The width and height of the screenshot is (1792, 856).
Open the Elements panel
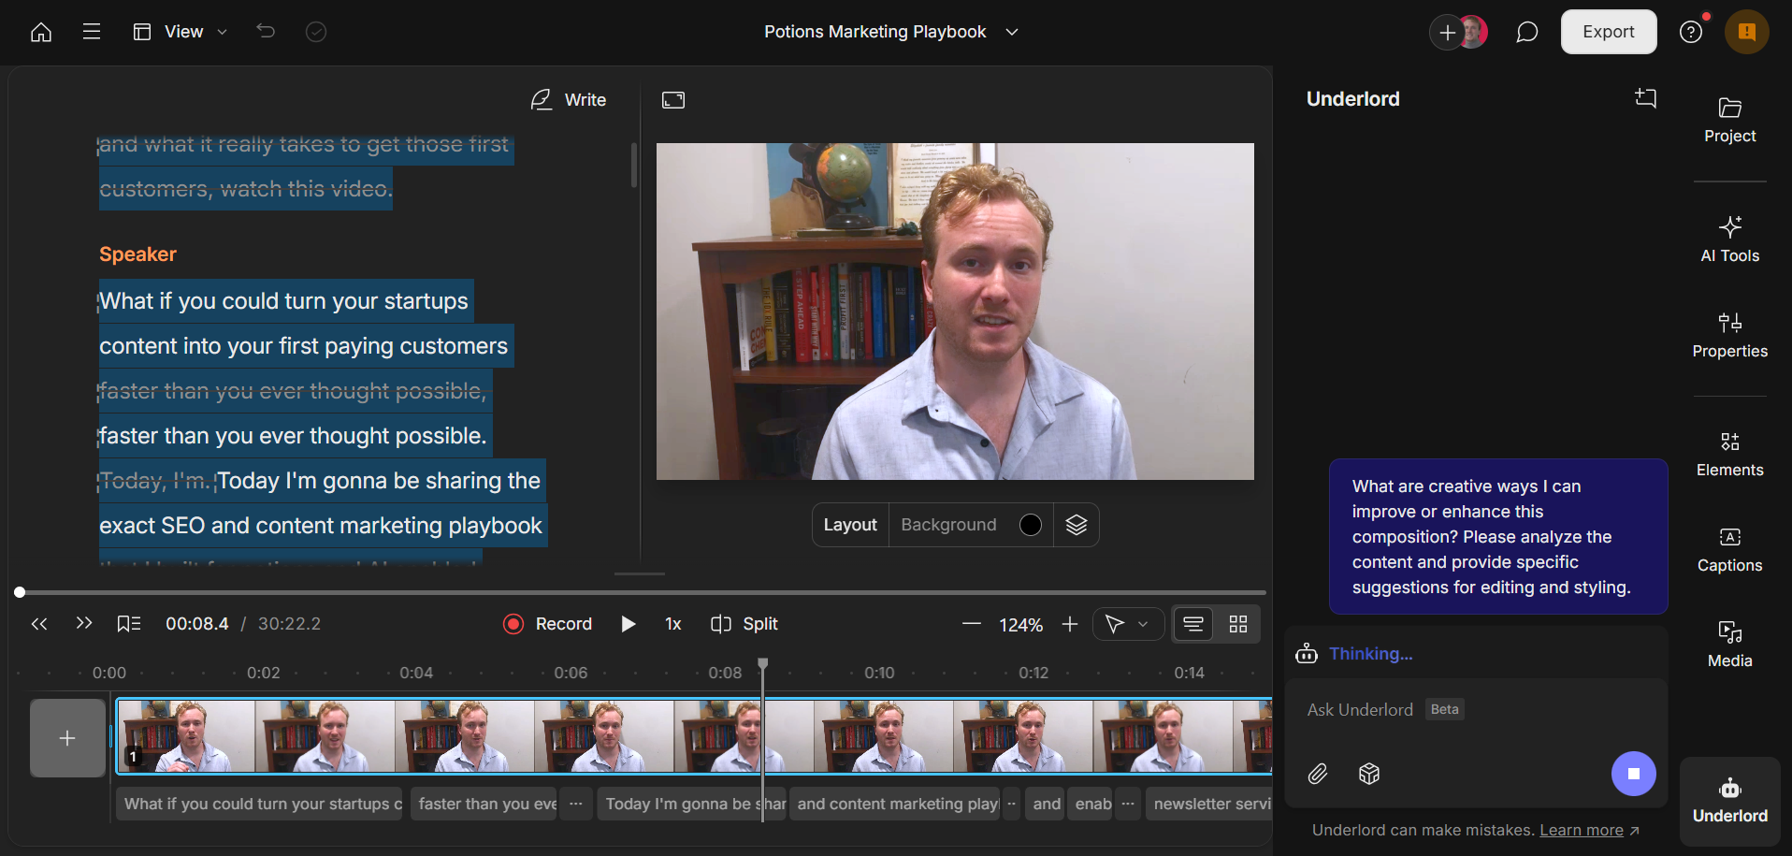(1729, 454)
